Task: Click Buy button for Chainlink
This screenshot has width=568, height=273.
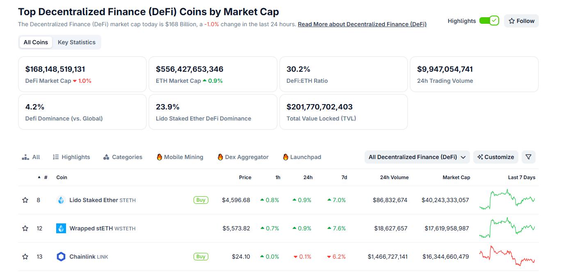Action: click(201, 257)
